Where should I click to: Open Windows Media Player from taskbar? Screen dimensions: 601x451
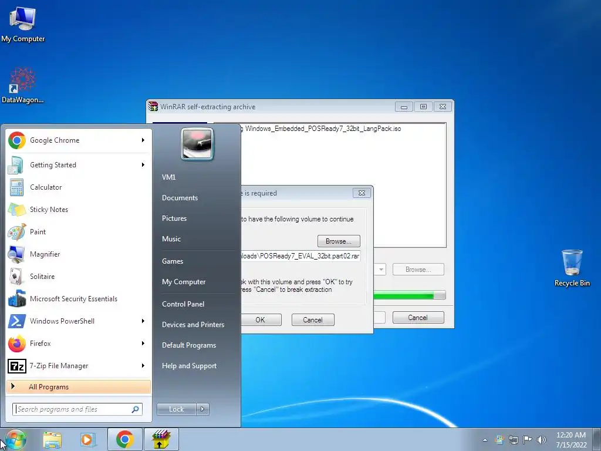click(x=88, y=439)
